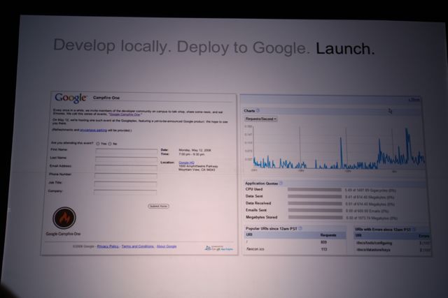
Task: Click the requests per second chart area
Action: pos(339,147)
